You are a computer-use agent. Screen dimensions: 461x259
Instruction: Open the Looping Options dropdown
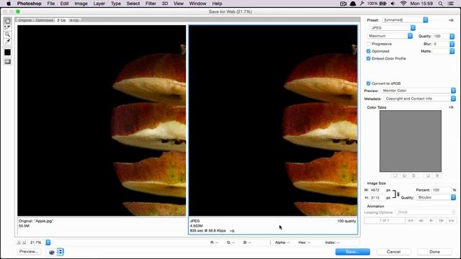tap(426, 212)
